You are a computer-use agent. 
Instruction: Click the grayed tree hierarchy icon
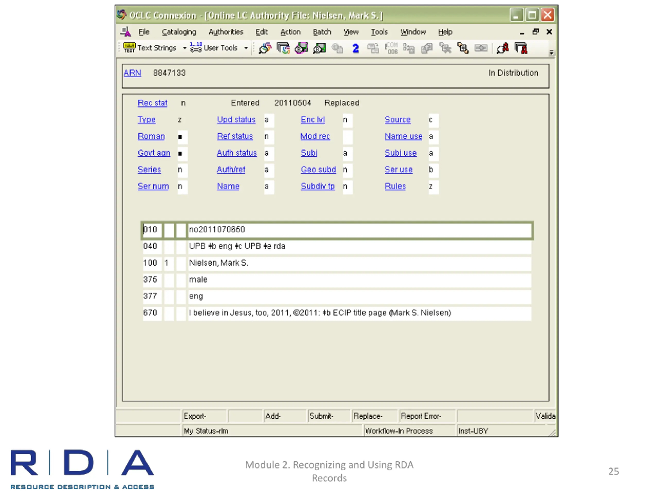pyautogui.click(x=409, y=48)
